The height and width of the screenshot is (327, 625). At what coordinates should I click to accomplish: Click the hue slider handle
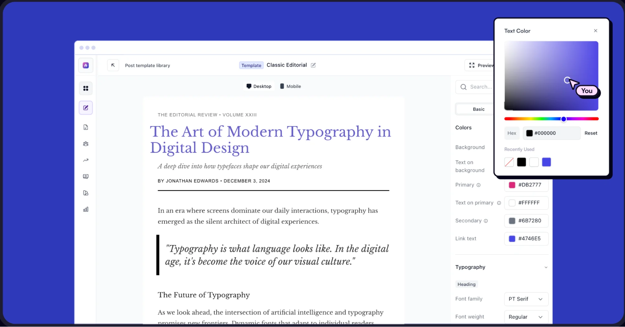click(563, 119)
